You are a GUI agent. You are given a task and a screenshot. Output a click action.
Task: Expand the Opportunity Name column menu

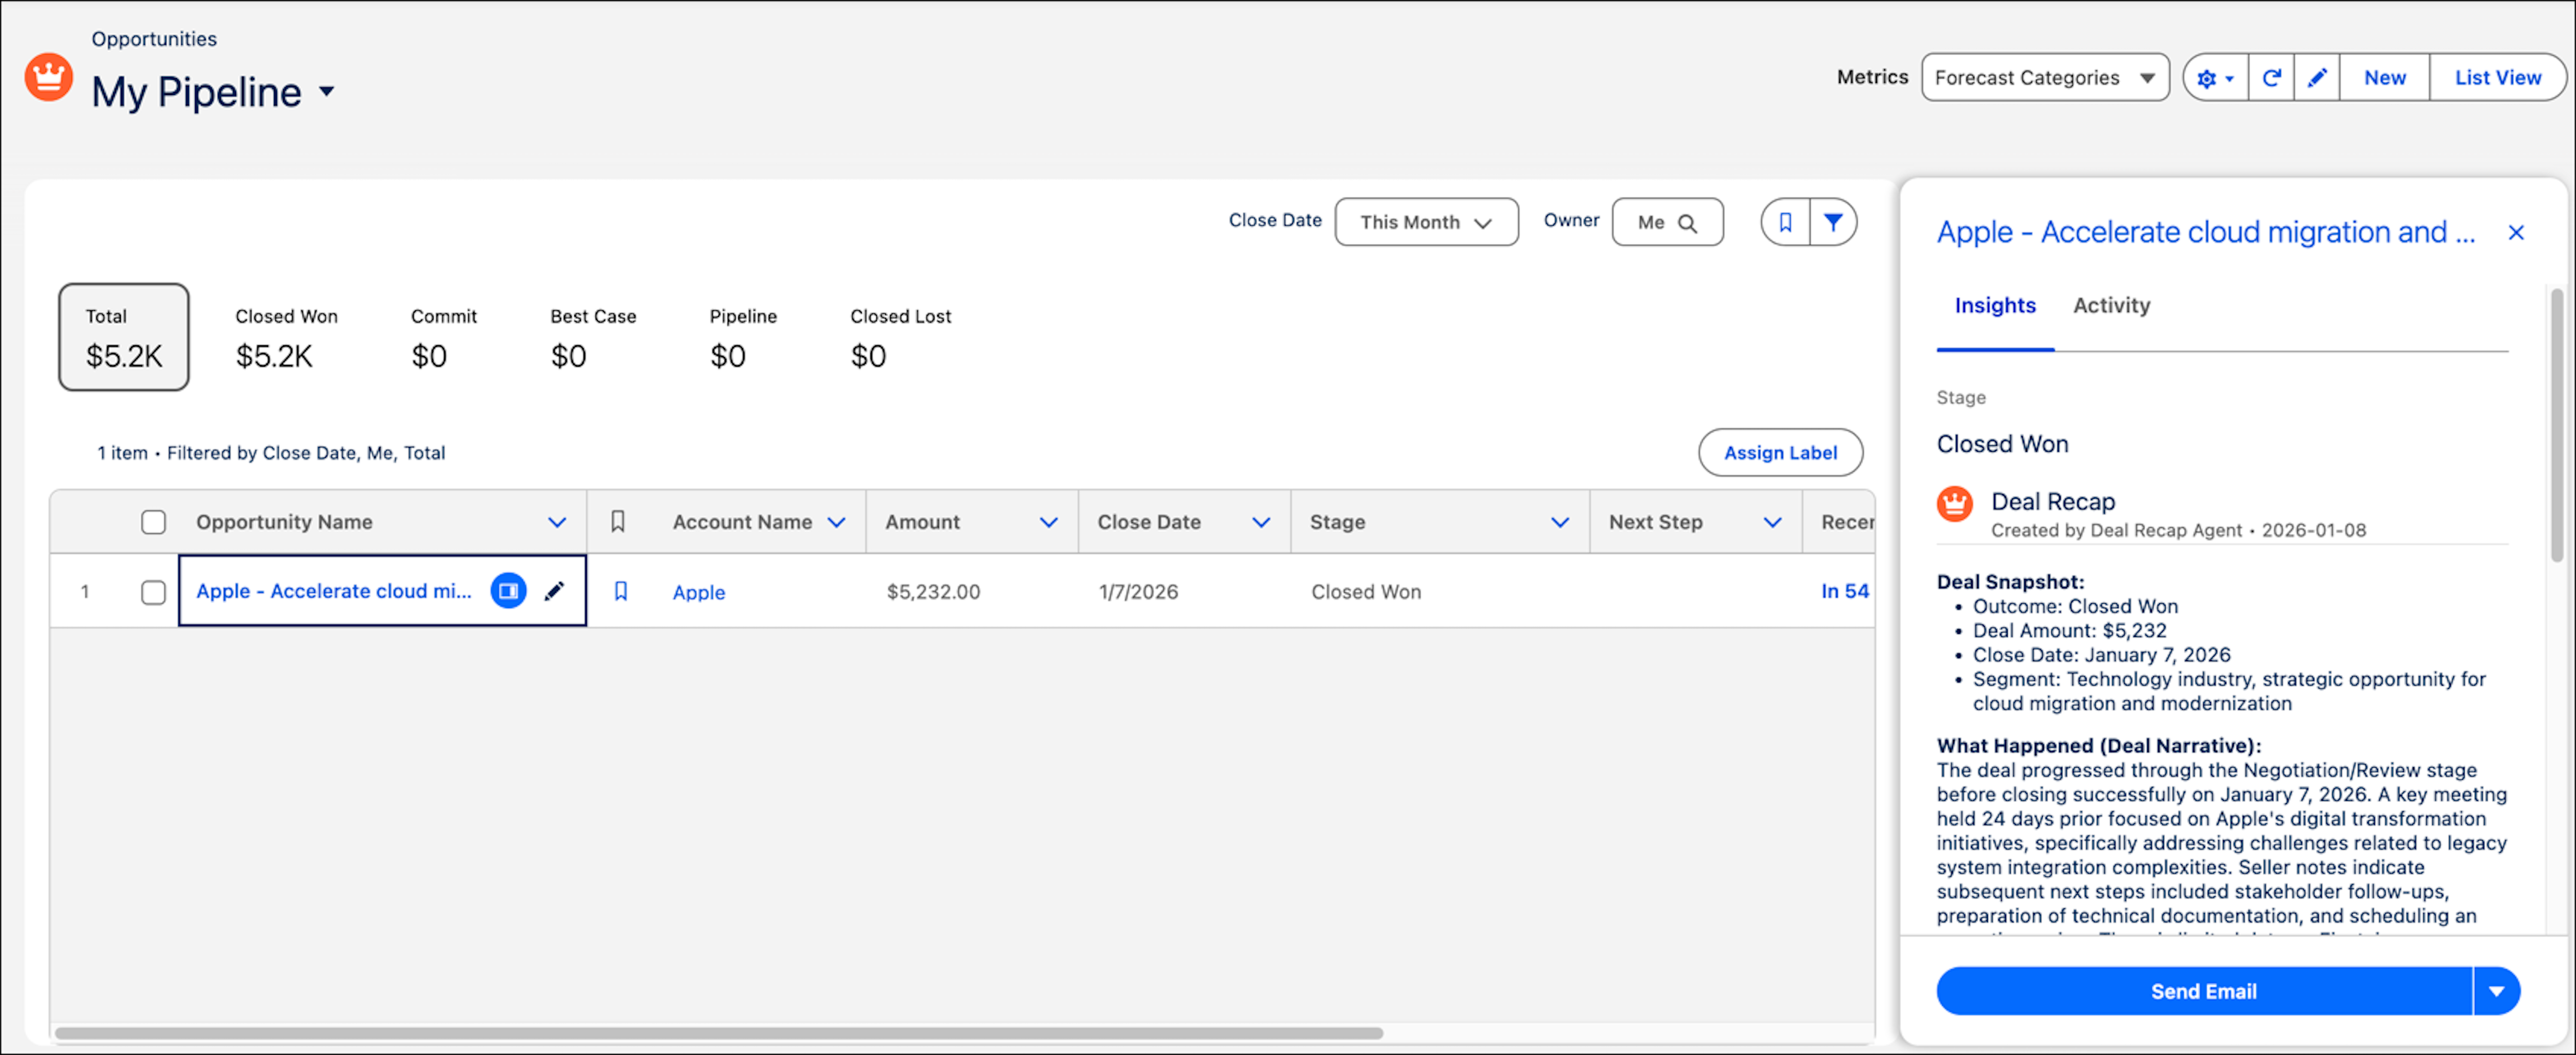(x=557, y=522)
